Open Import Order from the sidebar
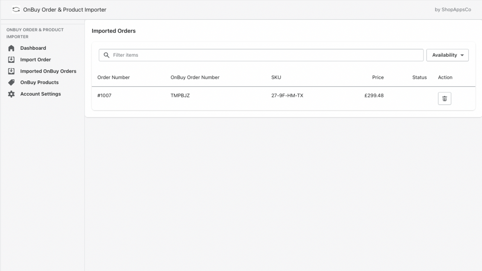Screen dimensions: 482x271 tap(35, 59)
